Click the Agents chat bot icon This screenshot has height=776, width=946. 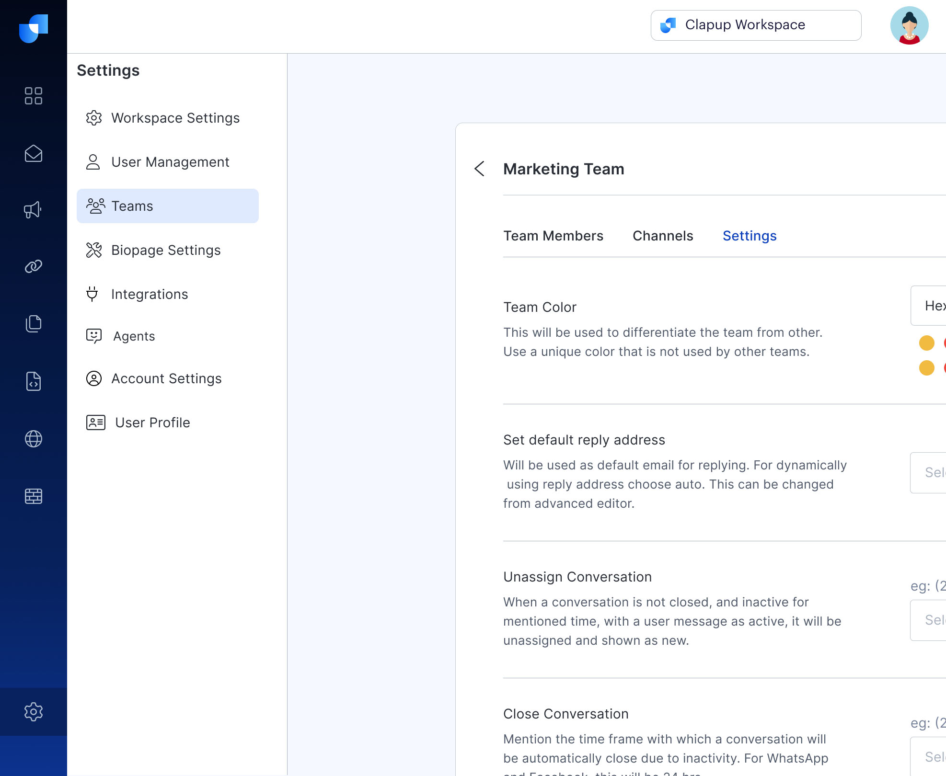94,336
